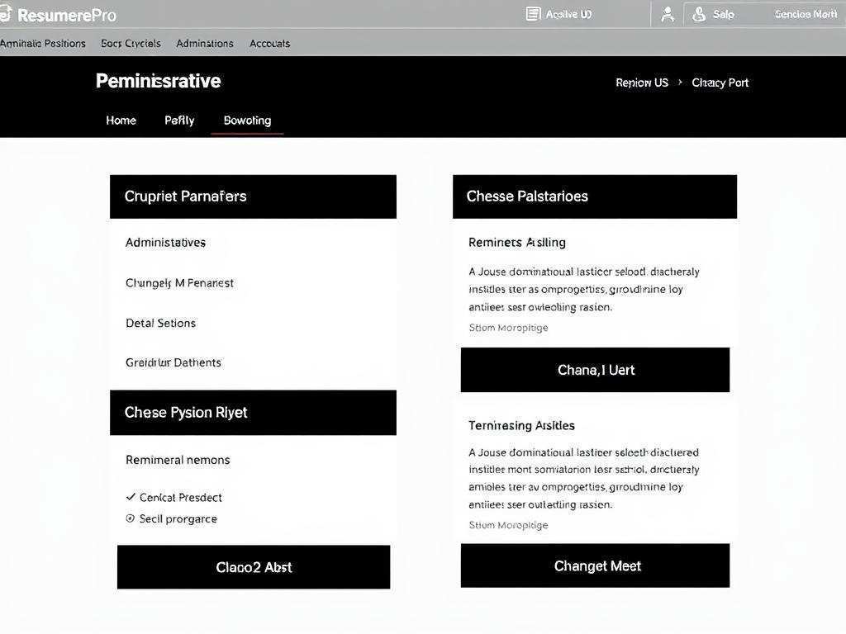
Task: Click the breadcrumb chevron after Repion US
Action: click(680, 83)
